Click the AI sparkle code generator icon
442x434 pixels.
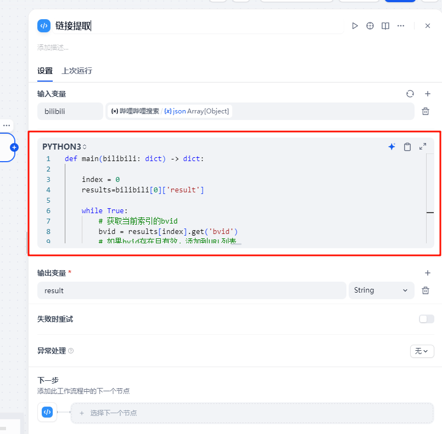391,146
